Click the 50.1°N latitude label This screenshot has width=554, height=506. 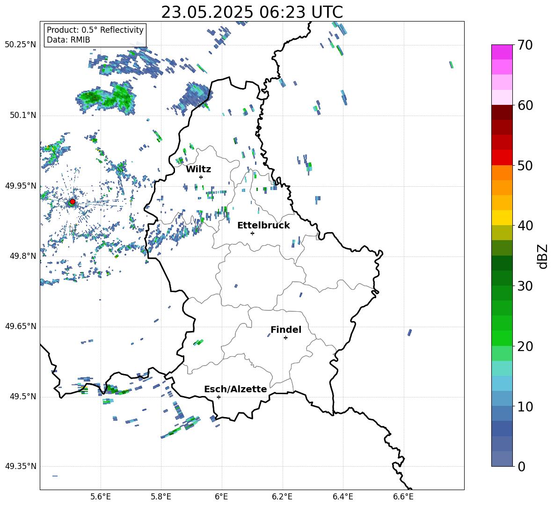click(23, 115)
